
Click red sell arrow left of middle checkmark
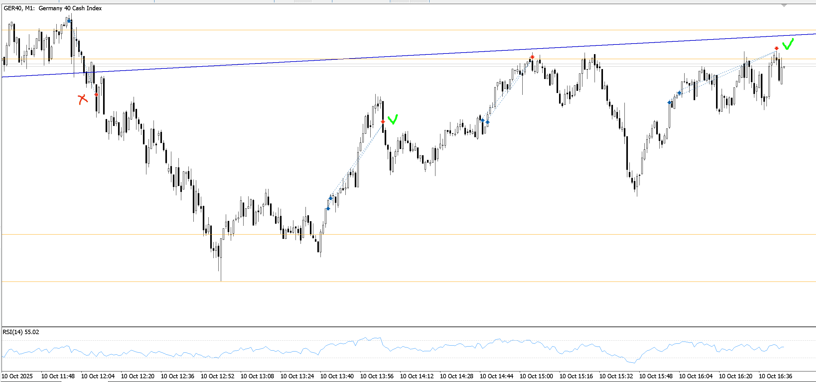pyautogui.click(x=383, y=122)
